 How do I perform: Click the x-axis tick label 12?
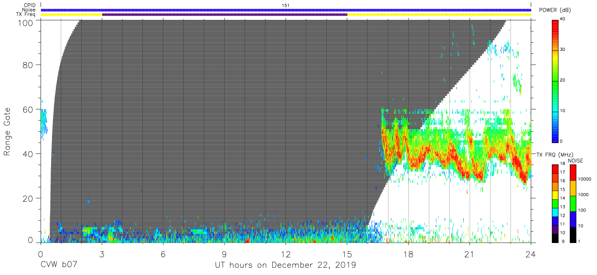pyautogui.click(x=286, y=254)
